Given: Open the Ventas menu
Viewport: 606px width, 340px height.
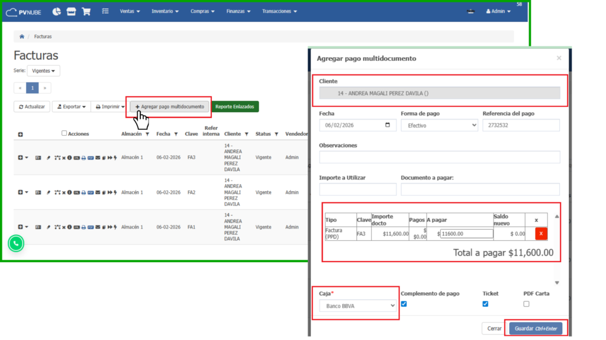Looking at the screenshot, I should [x=130, y=11].
